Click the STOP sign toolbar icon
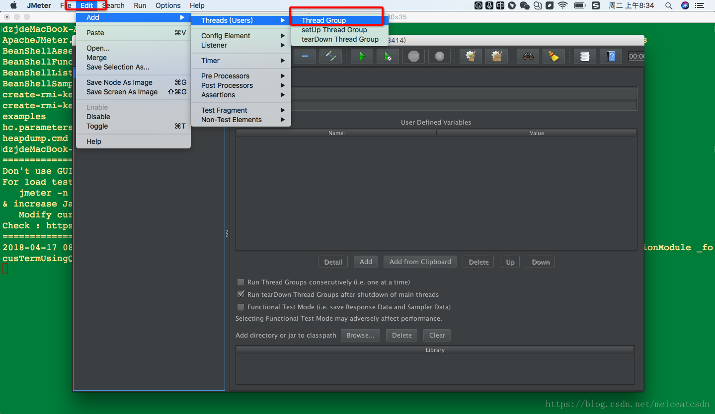The image size is (715, 414). [413, 56]
